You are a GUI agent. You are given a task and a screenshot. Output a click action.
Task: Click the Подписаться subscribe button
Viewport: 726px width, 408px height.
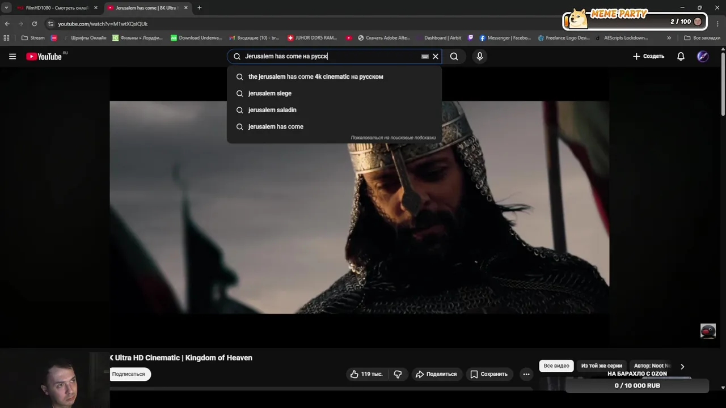(x=128, y=374)
